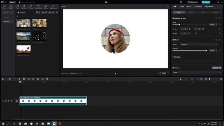Click the split clip tool icon

coord(19,79)
